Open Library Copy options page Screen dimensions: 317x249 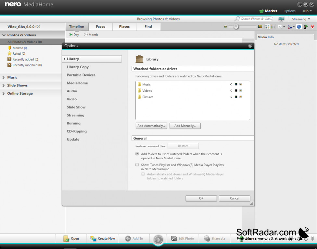click(78, 67)
